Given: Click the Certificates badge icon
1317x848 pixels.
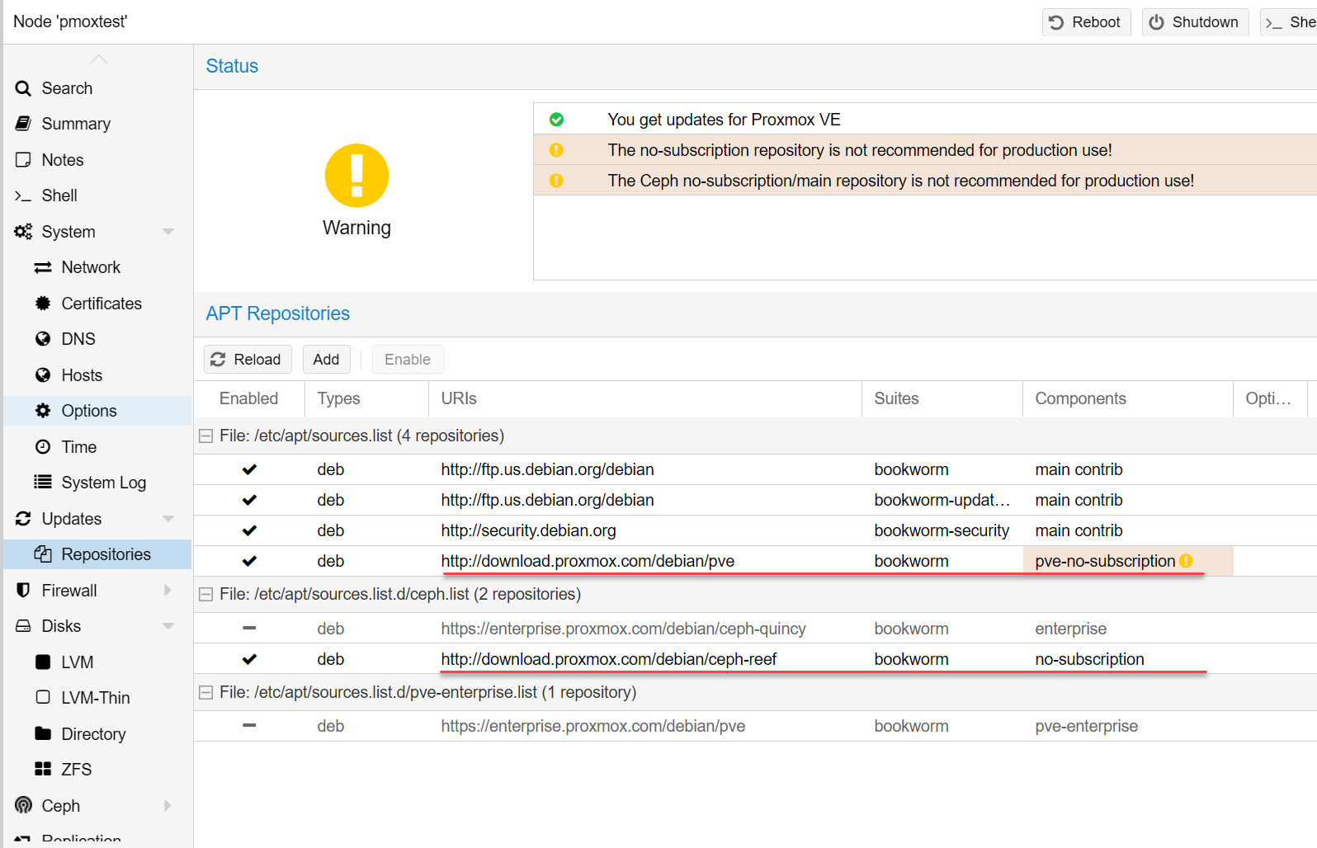Looking at the screenshot, I should coord(43,304).
